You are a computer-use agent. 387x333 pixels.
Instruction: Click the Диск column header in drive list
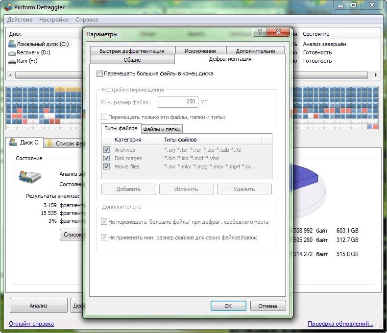click(43, 34)
